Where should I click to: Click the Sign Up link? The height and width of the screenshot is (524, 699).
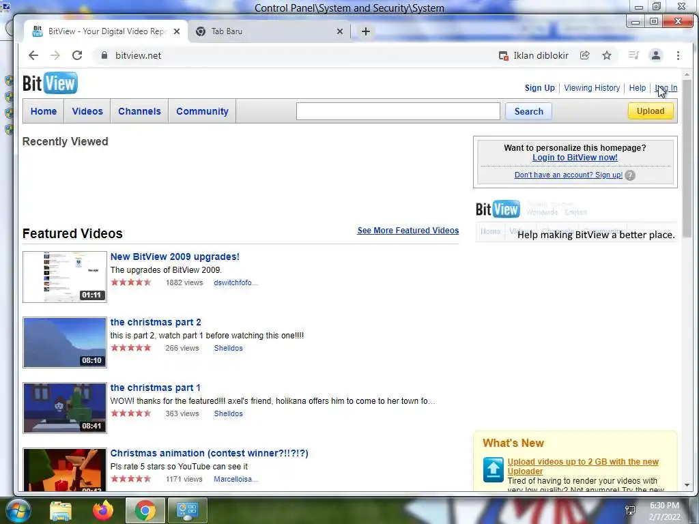tap(539, 88)
